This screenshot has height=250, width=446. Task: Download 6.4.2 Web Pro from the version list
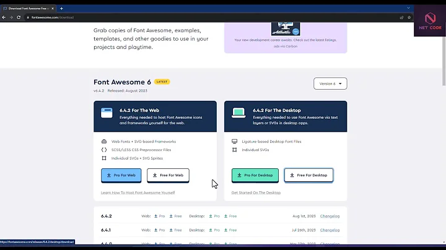pos(160,216)
